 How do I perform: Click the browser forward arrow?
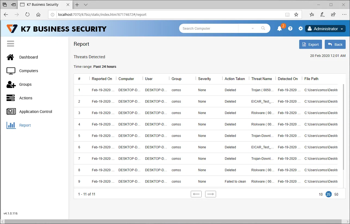[x=17, y=15]
